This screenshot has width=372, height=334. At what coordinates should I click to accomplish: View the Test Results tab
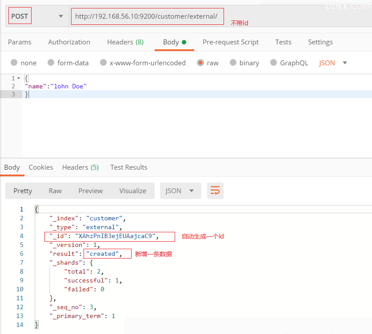coord(128,167)
